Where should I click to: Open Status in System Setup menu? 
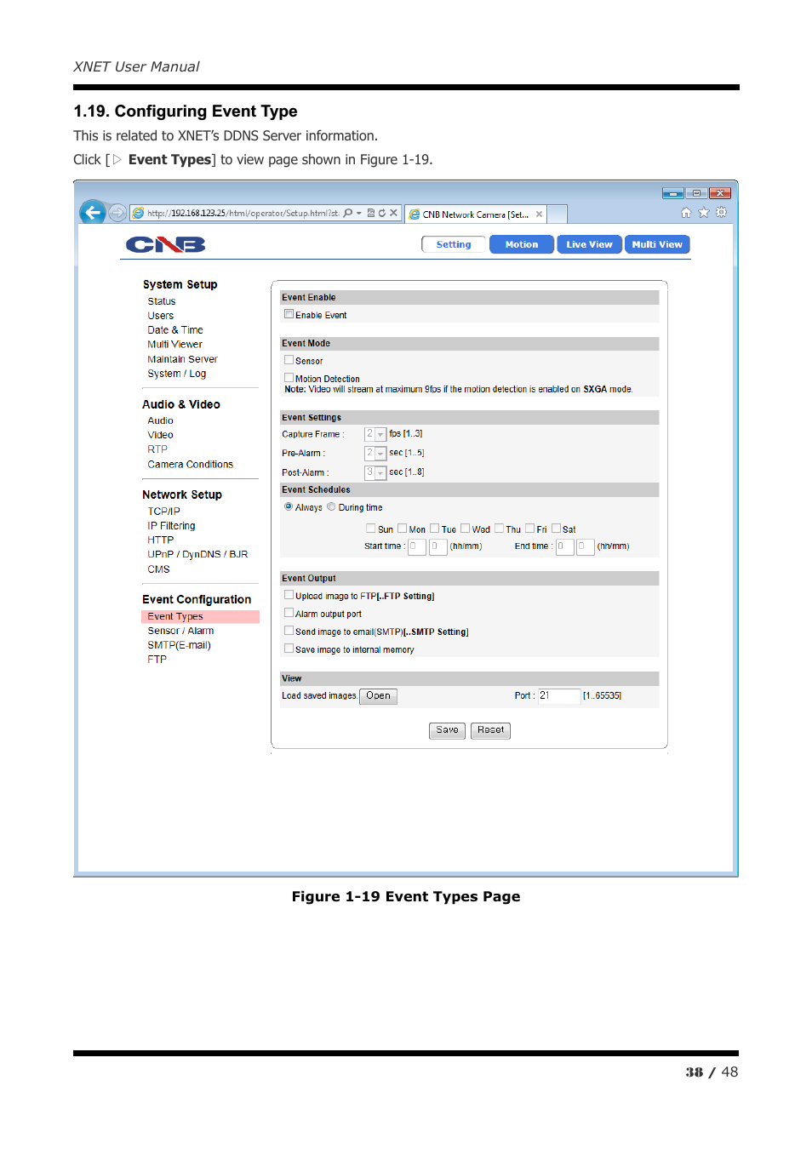(x=162, y=301)
